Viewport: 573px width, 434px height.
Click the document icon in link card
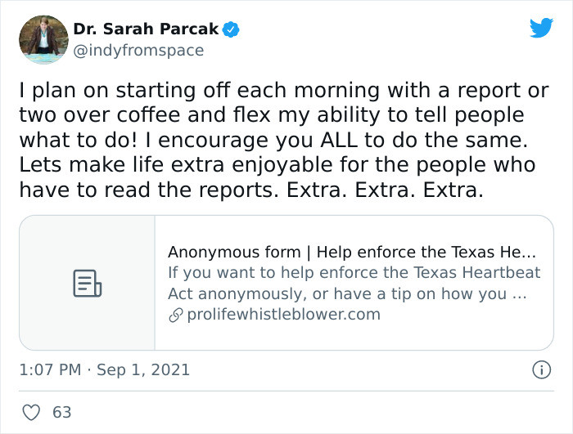88,284
